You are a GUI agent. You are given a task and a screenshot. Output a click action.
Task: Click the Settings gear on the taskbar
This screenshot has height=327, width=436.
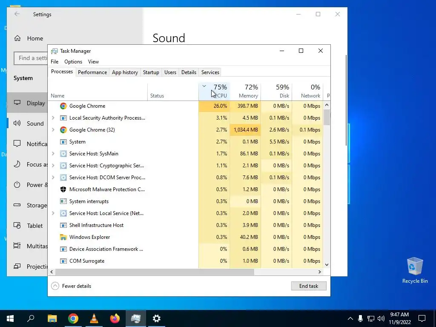(x=157, y=318)
